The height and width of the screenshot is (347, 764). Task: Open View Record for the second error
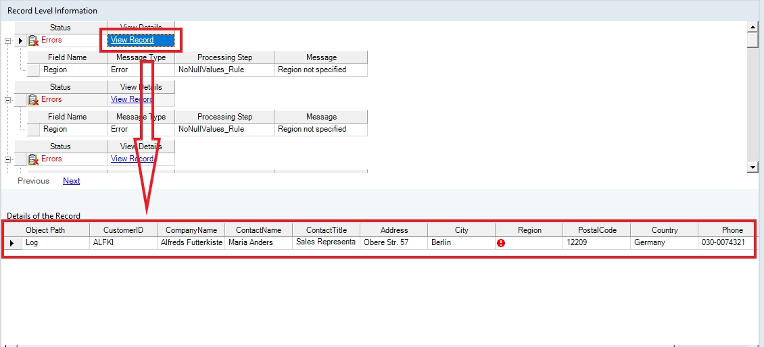coord(132,100)
